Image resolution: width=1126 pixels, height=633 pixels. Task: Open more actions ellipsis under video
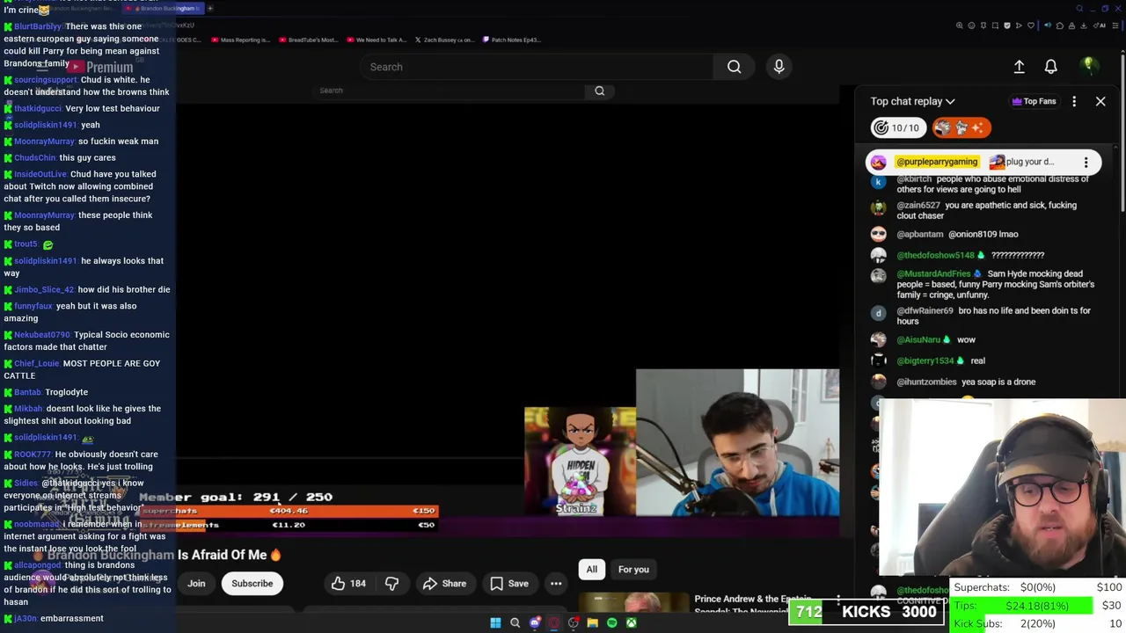pyautogui.click(x=556, y=584)
